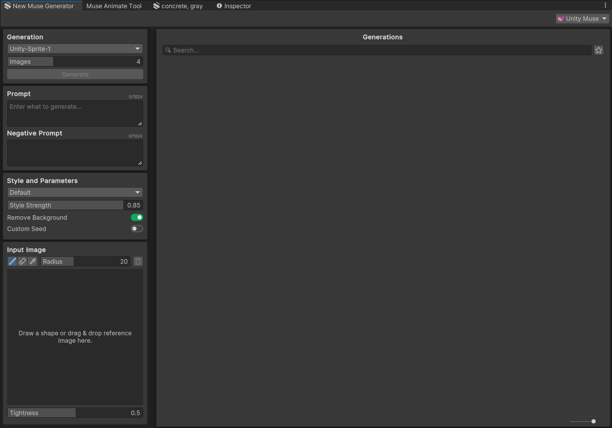Click the Style and Parameters heading
The image size is (612, 428).
(42, 181)
